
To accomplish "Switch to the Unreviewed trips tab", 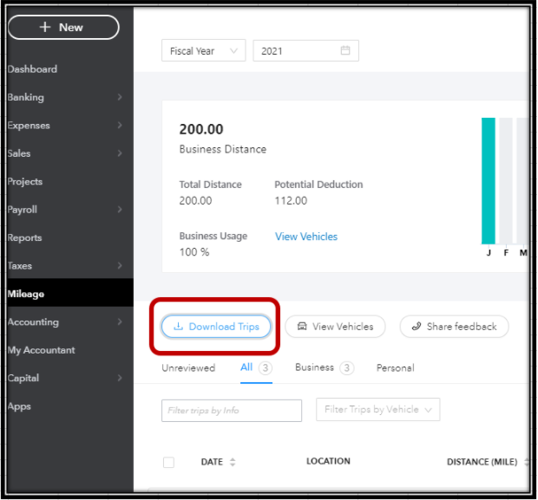I will click(188, 368).
